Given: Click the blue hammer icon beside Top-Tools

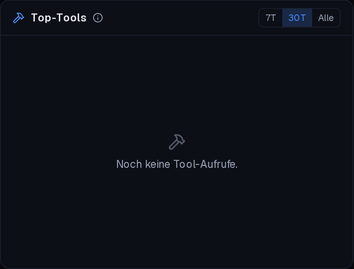Looking at the screenshot, I should [18, 18].
